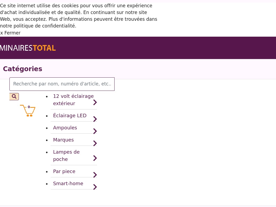Expand the Par piece chevron arrow
Viewport: 276px width, 207px height.
(95, 175)
